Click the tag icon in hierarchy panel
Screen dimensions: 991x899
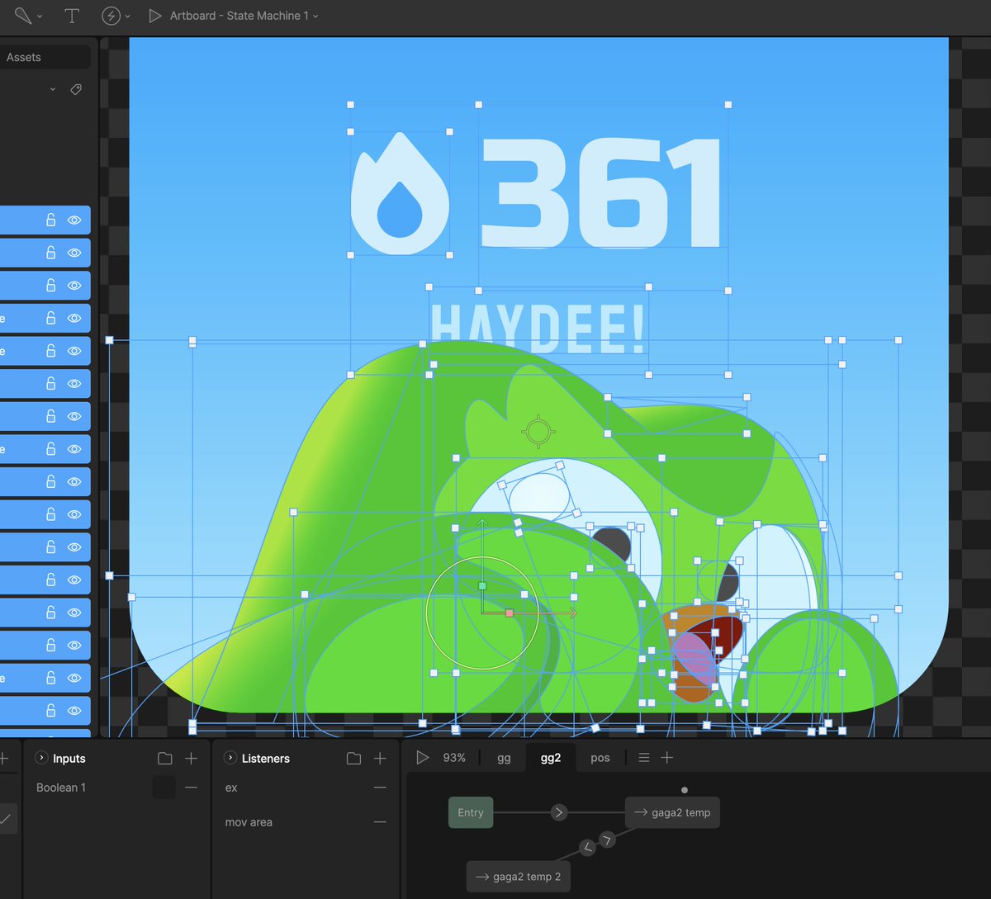pos(76,89)
